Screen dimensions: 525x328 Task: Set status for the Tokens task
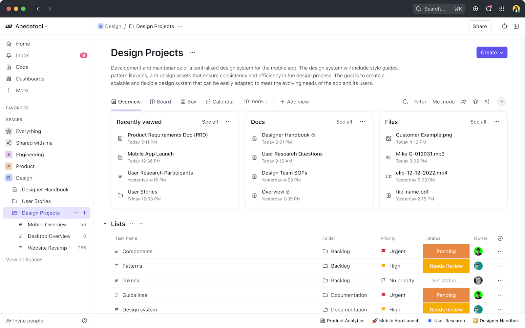click(446, 280)
